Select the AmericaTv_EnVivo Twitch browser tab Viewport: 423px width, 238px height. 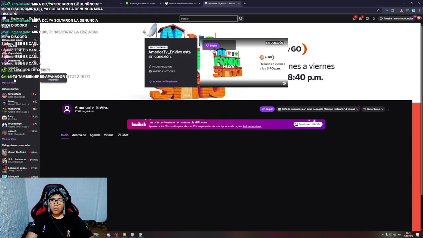click(x=221, y=3)
